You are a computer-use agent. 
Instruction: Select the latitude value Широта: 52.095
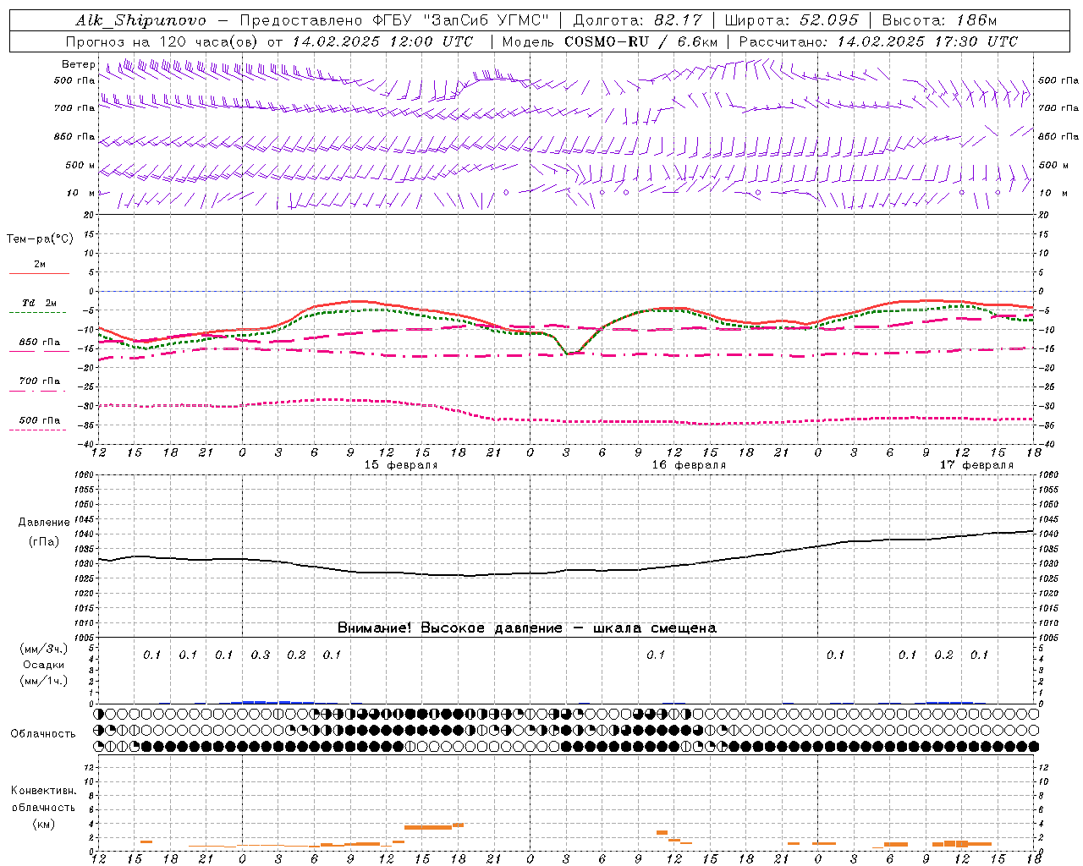[792, 20]
